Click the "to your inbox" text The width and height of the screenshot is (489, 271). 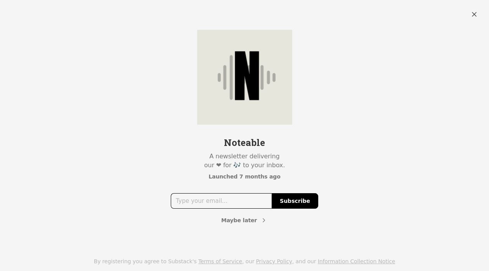264,165
